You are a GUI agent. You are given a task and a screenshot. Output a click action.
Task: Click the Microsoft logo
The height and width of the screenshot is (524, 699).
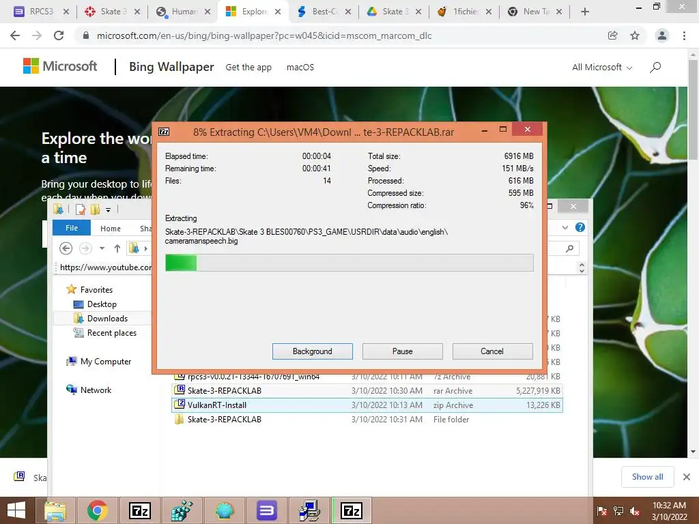[x=60, y=66]
